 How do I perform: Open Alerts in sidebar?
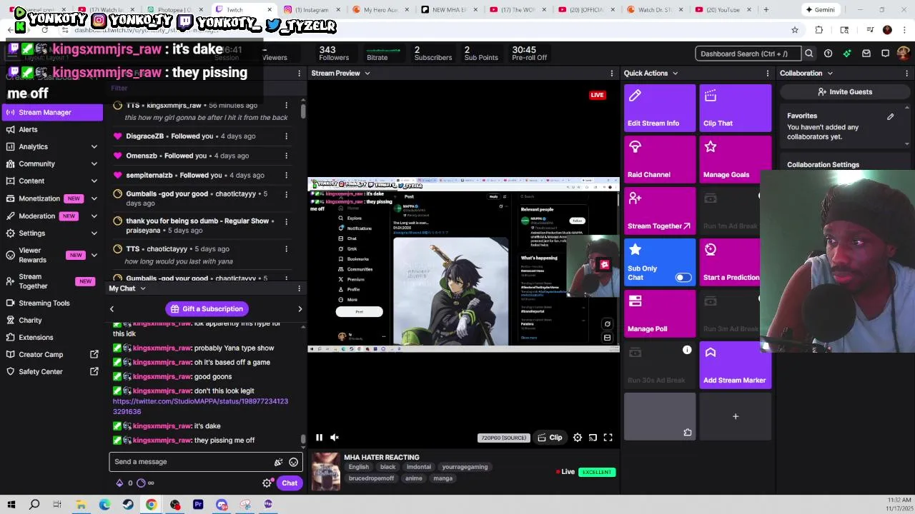pos(28,129)
